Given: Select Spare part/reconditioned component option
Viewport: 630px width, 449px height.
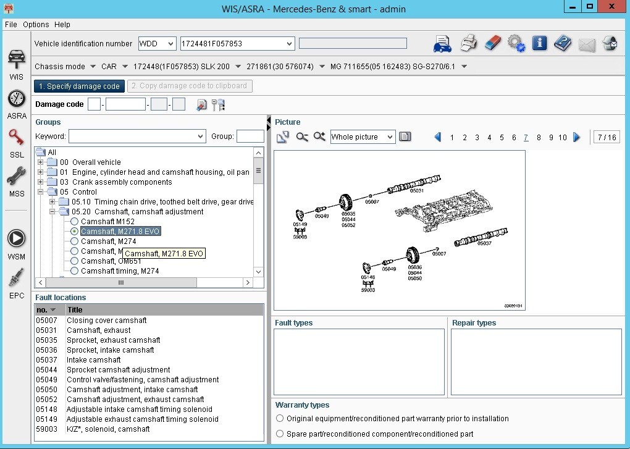Looking at the screenshot, I should point(280,434).
